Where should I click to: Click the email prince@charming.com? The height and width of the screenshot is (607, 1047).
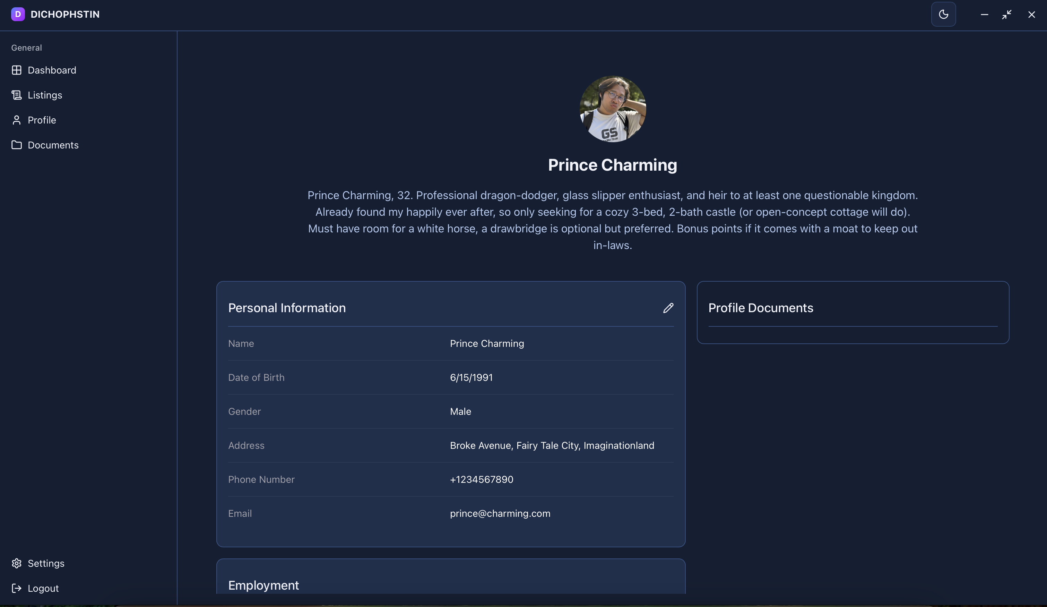coord(500,513)
